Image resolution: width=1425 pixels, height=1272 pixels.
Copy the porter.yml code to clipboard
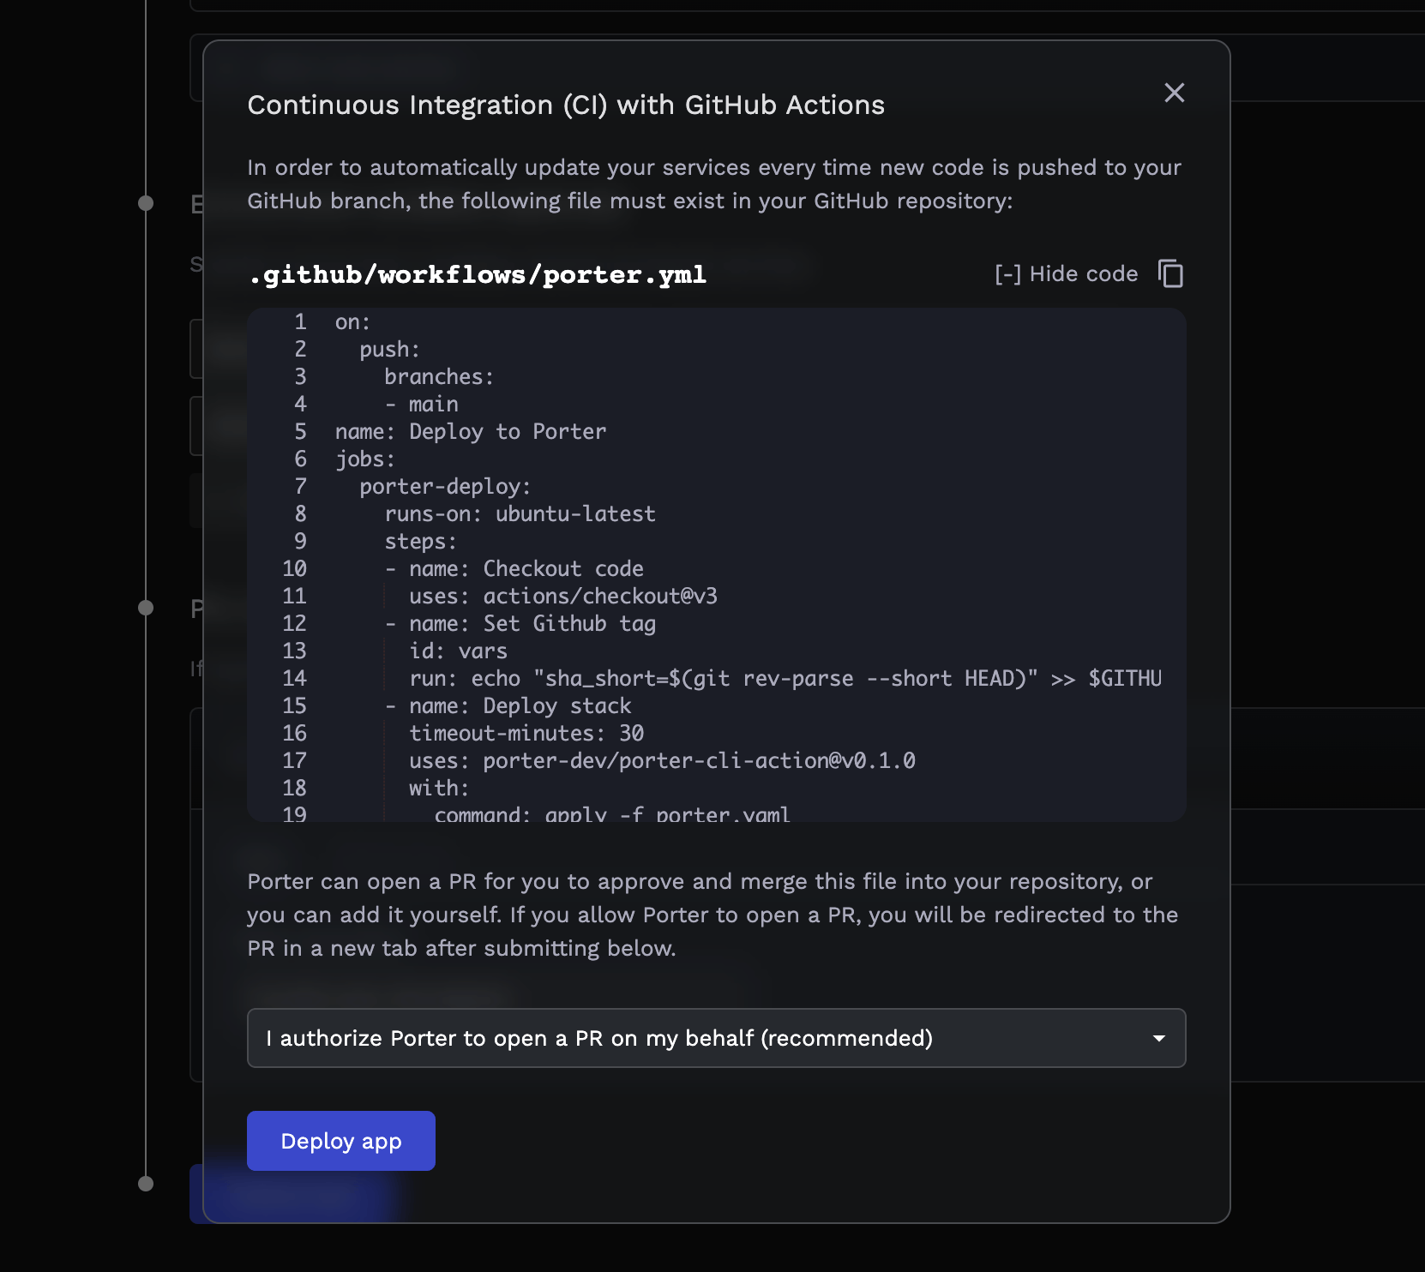1170,273
